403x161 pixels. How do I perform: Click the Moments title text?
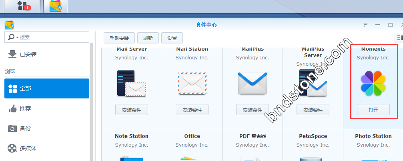point(373,49)
